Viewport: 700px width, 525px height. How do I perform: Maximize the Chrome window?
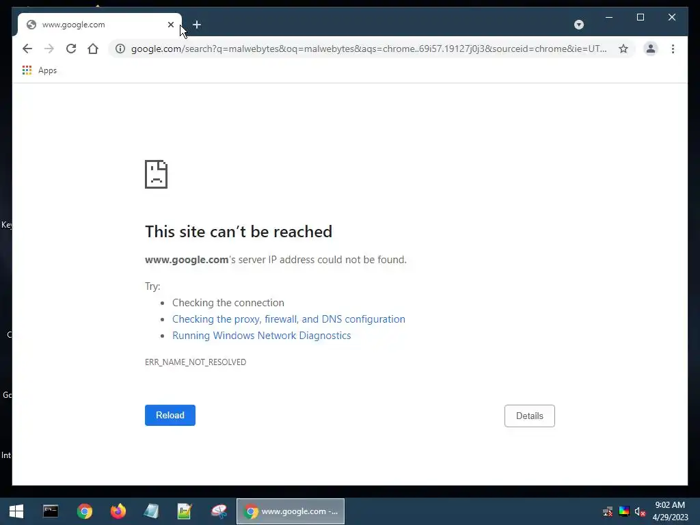[640, 17]
